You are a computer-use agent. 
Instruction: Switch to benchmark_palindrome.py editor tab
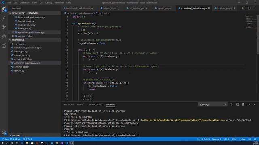[x=79, y=8]
